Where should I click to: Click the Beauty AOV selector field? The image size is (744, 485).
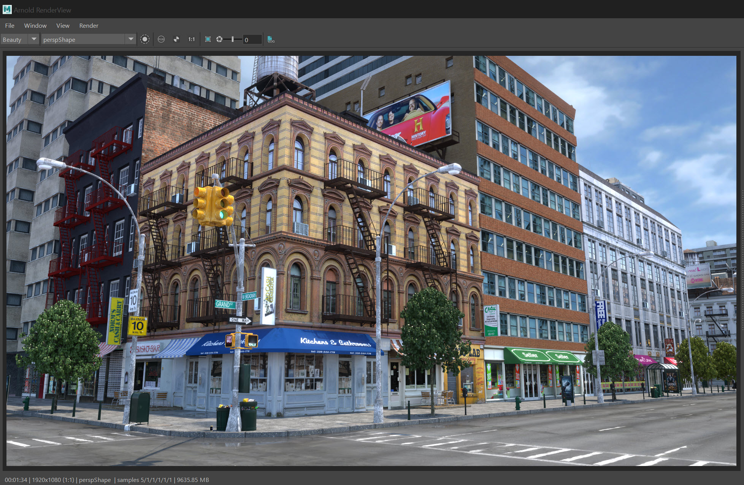click(14, 39)
